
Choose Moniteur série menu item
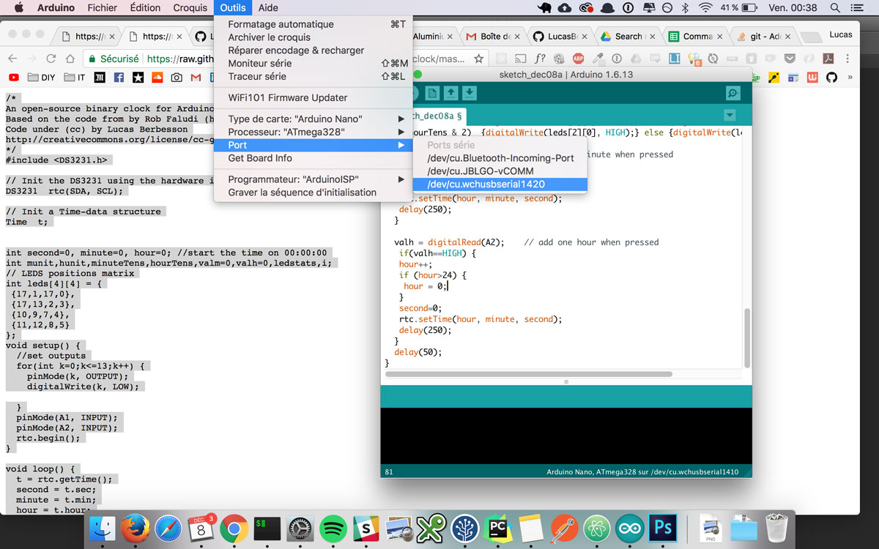pos(313,64)
